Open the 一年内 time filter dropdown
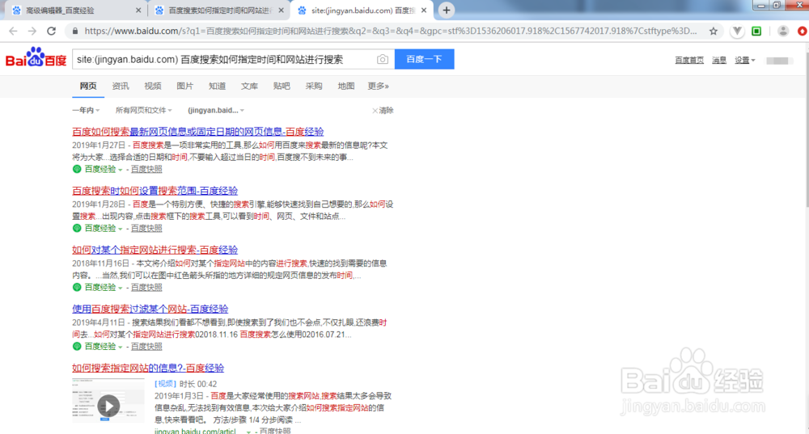Image resolution: width=809 pixels, height=434 pixels. pyautogui.click(x=86, y=110)
